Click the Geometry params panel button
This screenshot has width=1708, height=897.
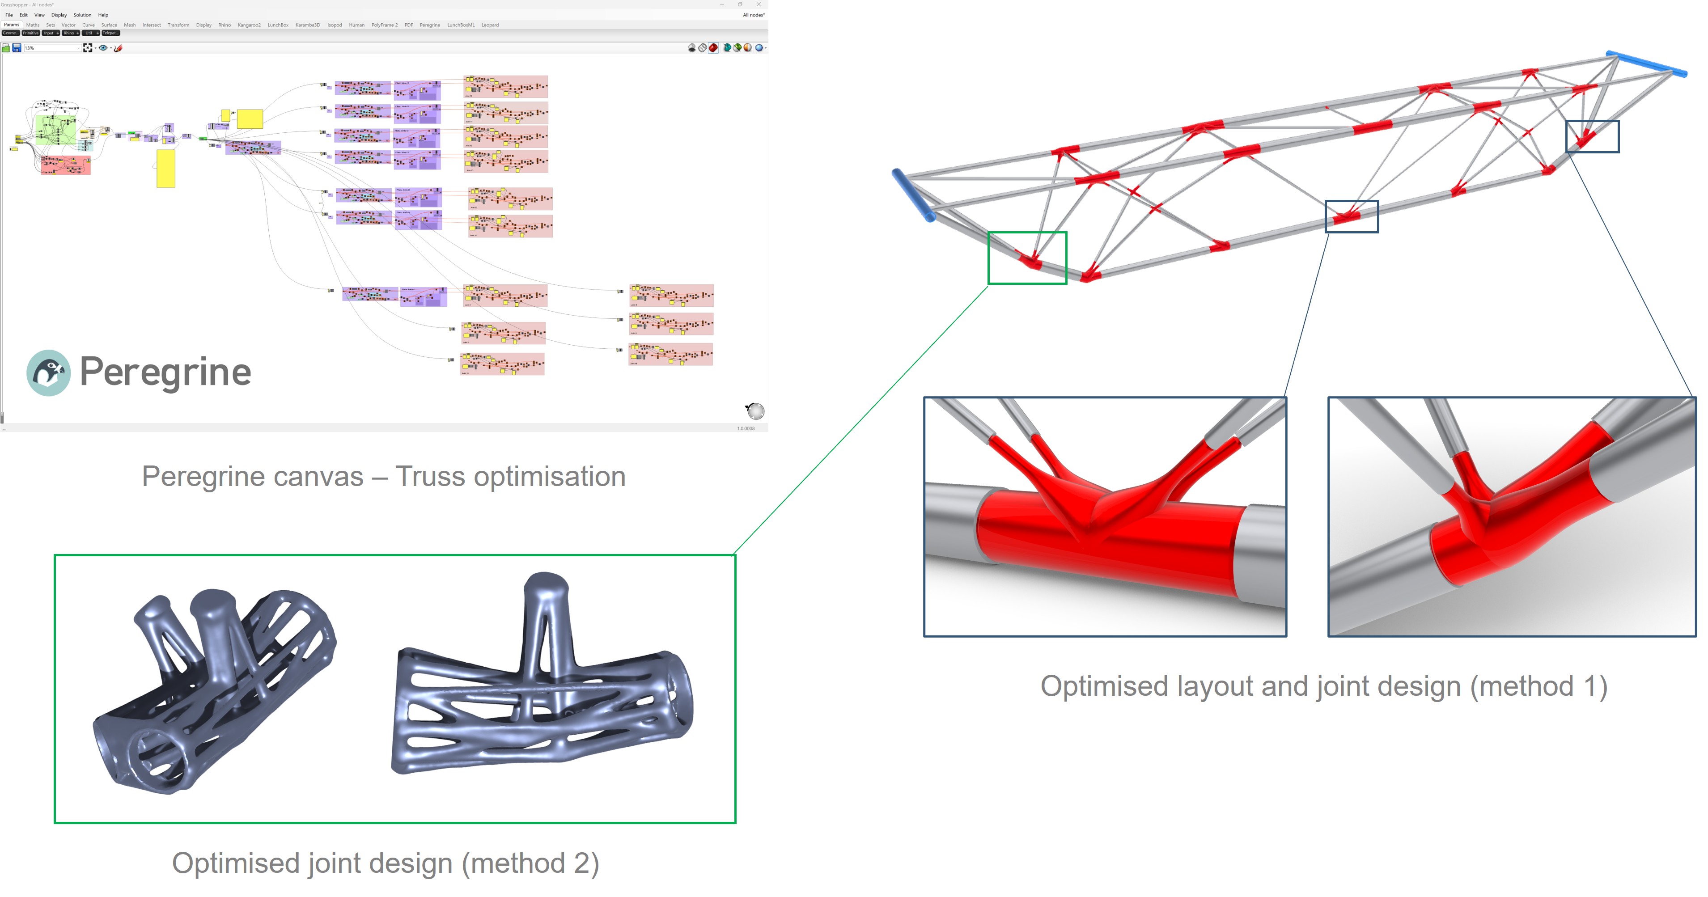tap(11, 33)
